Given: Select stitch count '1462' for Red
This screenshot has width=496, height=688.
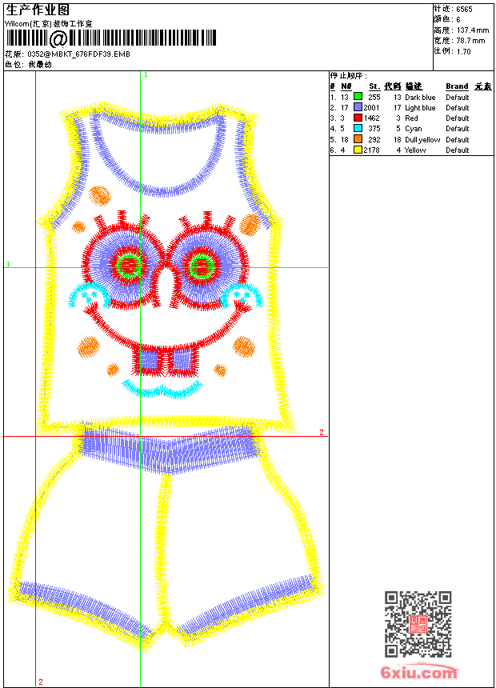Looking at the screenshot, I should (x=371, y=118).
